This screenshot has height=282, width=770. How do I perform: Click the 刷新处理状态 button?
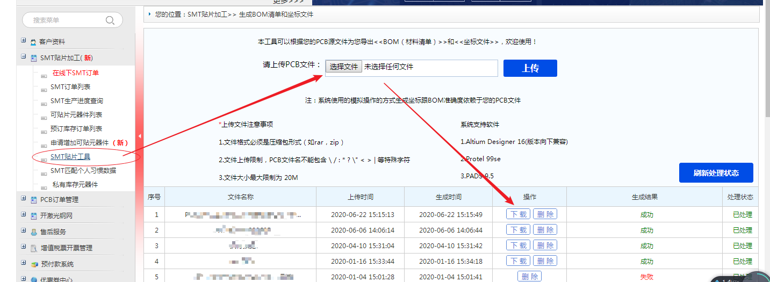pyautogui.click(x=716, y=173)
